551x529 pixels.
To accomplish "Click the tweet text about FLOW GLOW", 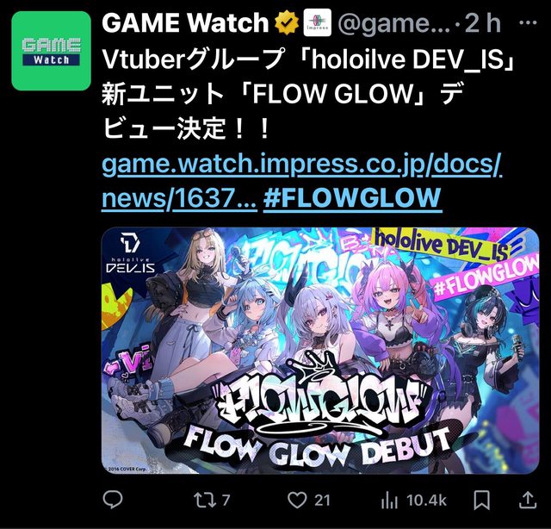I will tap(308, 94).
